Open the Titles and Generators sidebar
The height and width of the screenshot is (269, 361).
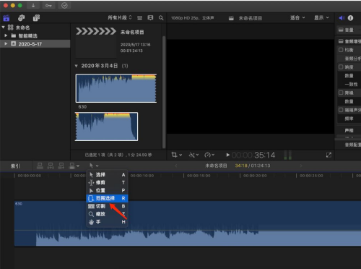(x=36, y=18)
